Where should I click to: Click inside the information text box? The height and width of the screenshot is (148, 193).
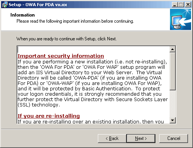[x=93, y=85]
